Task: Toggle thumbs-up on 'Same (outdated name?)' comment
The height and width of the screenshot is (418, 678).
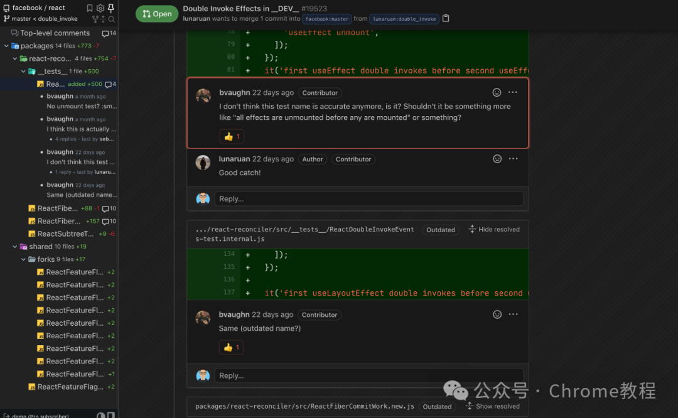Action: pos(231,347)
